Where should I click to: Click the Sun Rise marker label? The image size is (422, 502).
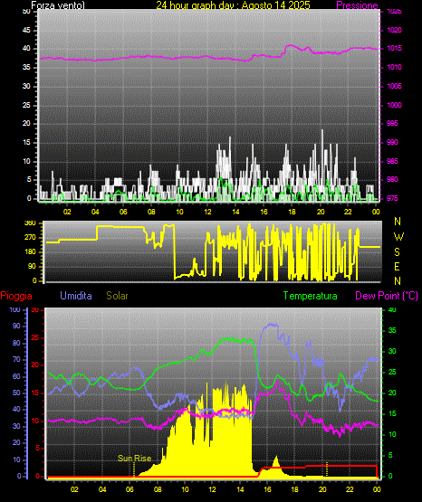(135, 459)
